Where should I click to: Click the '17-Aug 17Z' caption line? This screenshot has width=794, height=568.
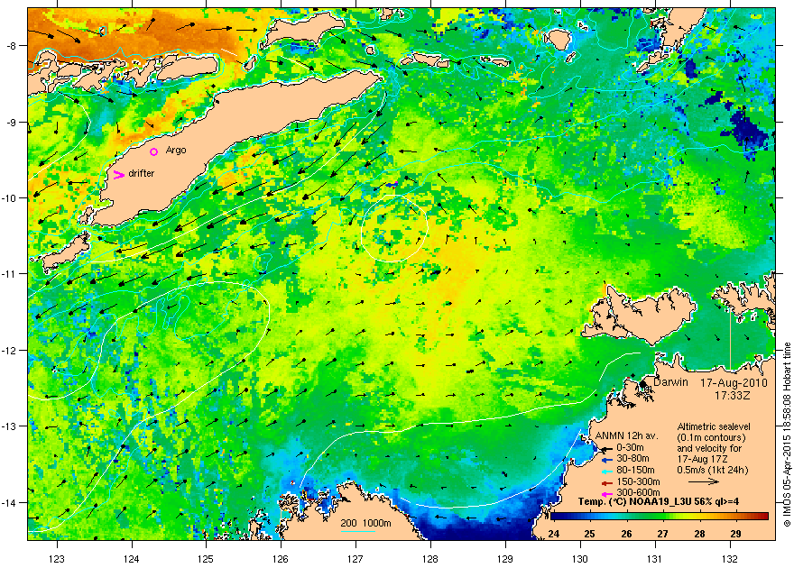[x=702, y=459]
